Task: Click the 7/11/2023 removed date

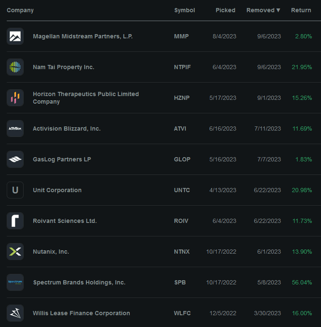Action: 268,129
